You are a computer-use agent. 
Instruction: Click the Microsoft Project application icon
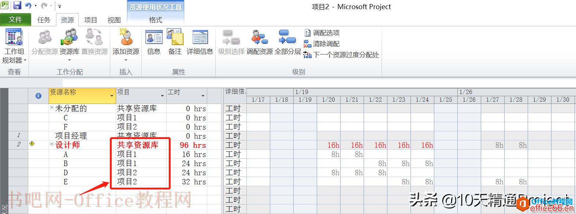[5, 5]
